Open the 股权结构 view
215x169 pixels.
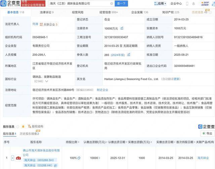(36, 126)
